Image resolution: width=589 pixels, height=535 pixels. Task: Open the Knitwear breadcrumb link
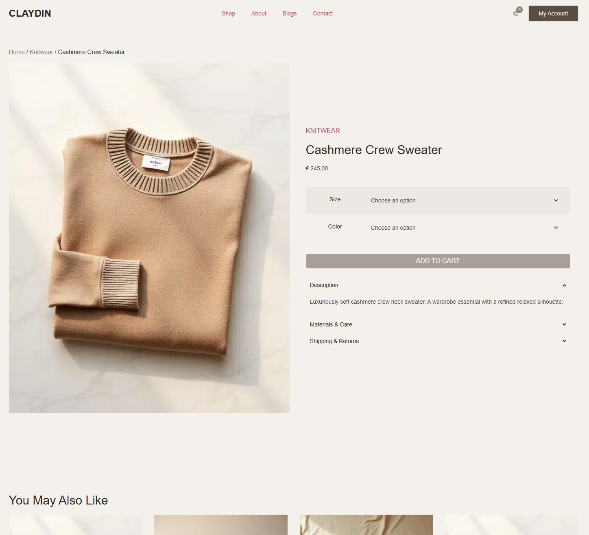41,52
